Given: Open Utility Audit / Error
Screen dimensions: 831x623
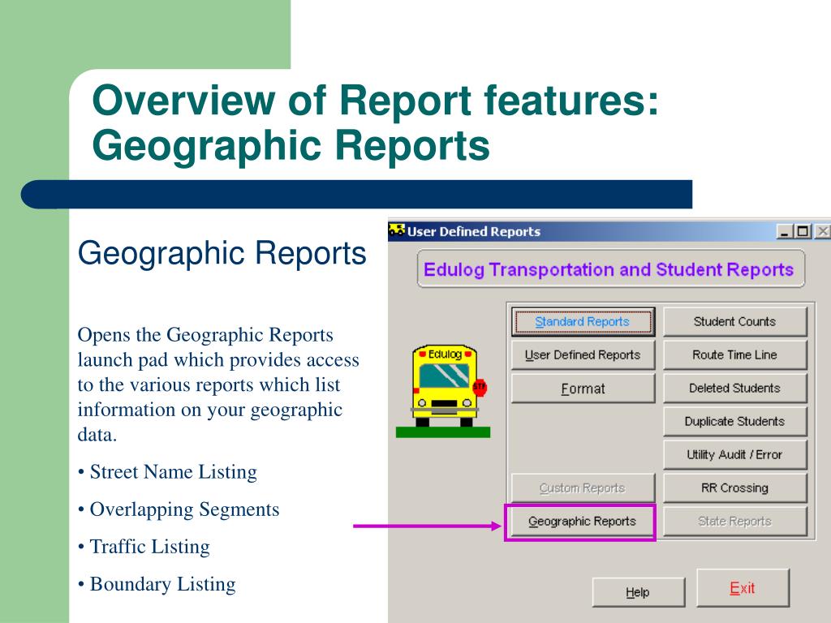Looking at the screenshot, I should point(735,454).
